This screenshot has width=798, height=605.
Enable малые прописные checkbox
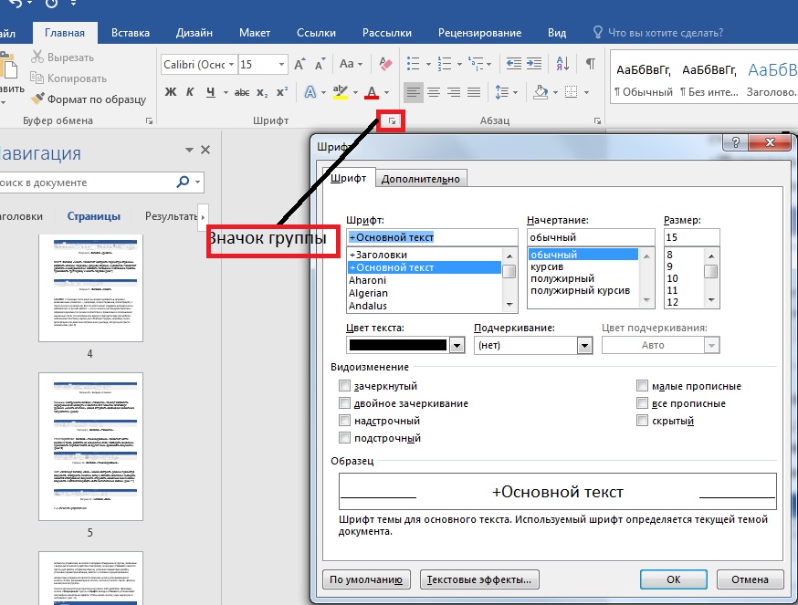coord(642,386)
